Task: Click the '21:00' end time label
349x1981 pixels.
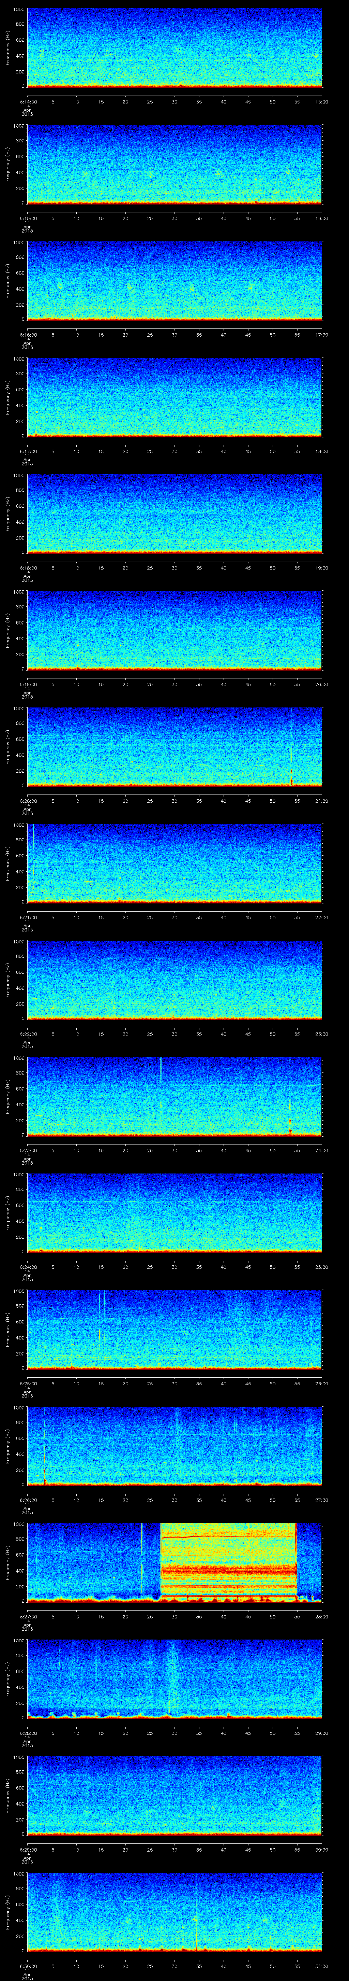Action: pyautogui.click(x=322, y=801)
